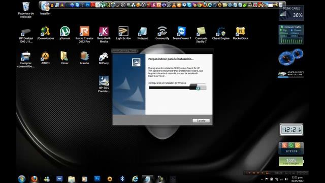Open the Skype icon in top dock
Image resolution: width=325 pixels, height=183 pixels.
pyautogui.click(x=189, y=5)
